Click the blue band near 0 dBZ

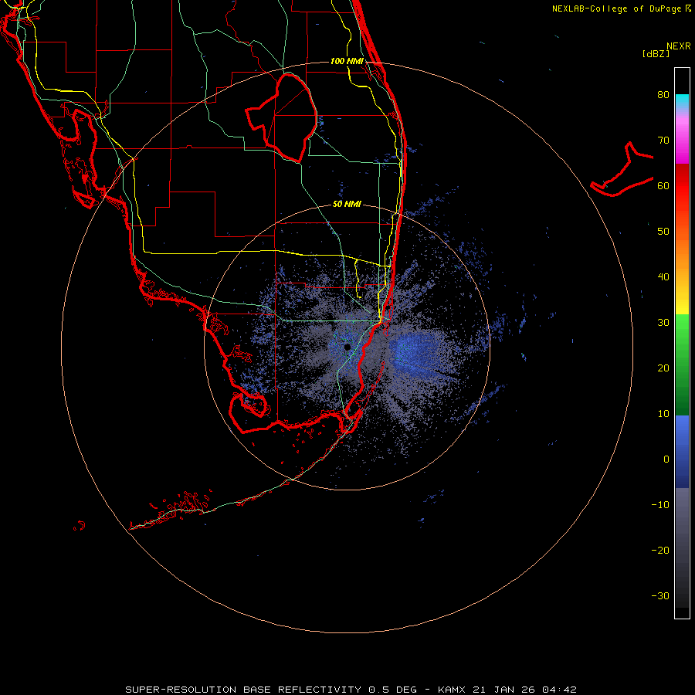pyautogui.click(x=682, y=451)
